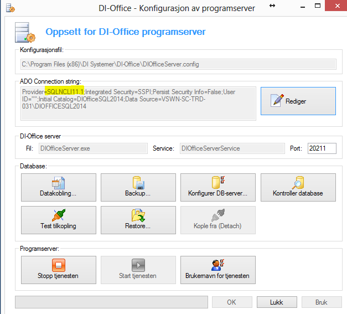Click the app icon in title bar
Viewport: 347px width, 314px height.
tap(10, 8)
